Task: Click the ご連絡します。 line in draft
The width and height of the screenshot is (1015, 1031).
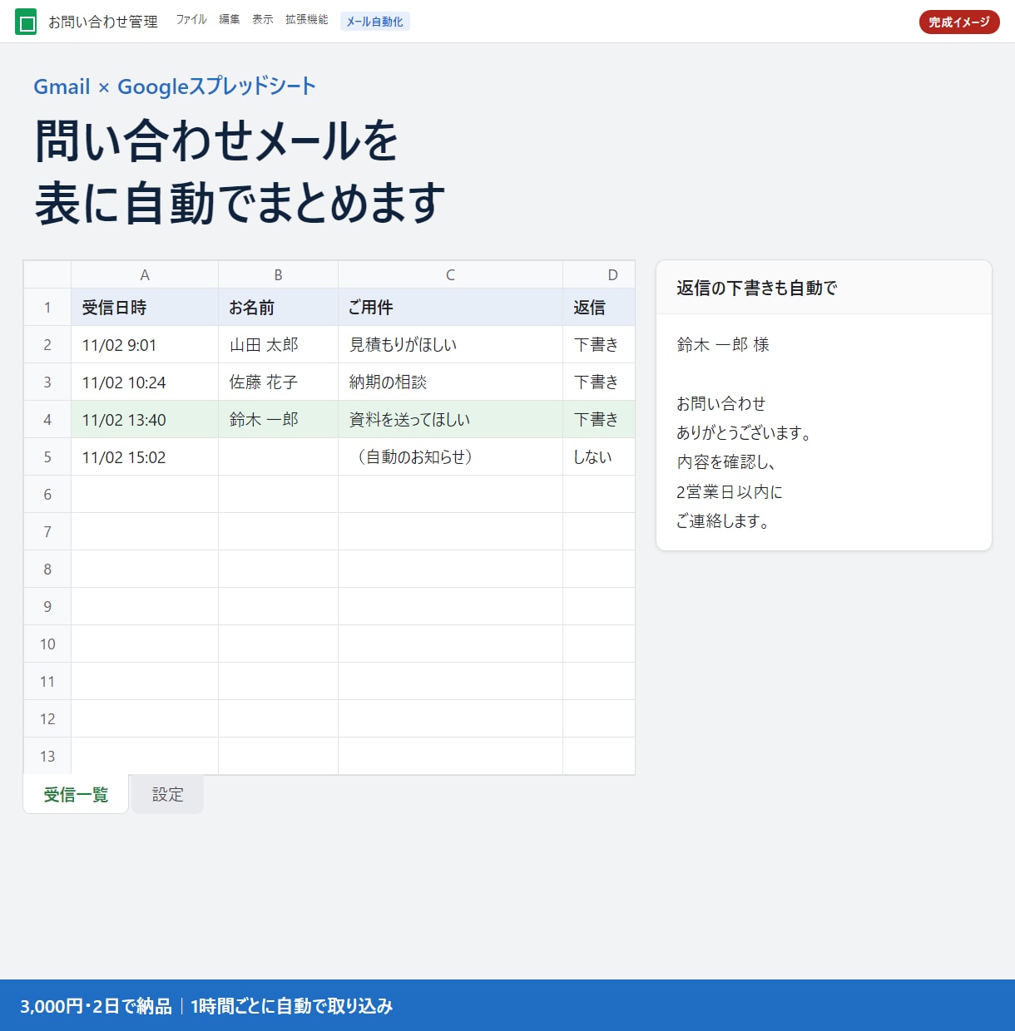Action: (723, 521)
